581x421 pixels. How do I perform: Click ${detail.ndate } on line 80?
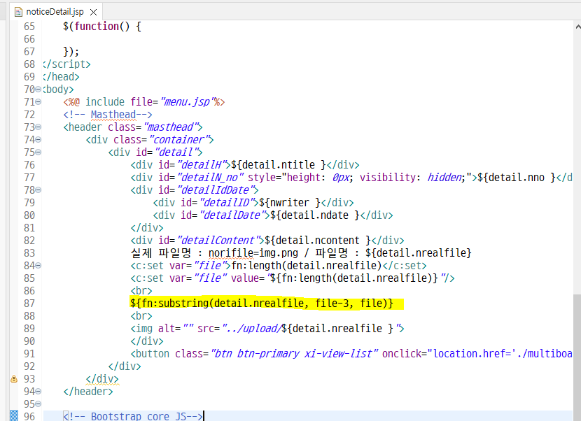coord(315,215)
